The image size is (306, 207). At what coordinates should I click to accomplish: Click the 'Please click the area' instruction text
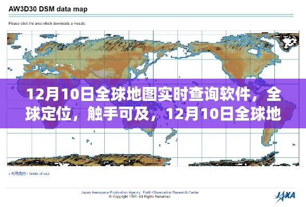pos(47,24)
